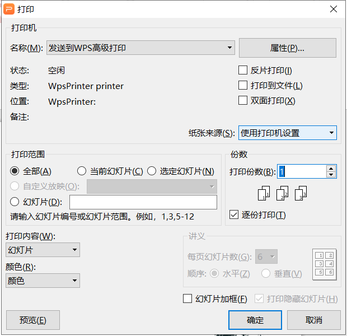Increase print copies with up arrow
This screenshot has width=347, height=336.
point(331,169)
